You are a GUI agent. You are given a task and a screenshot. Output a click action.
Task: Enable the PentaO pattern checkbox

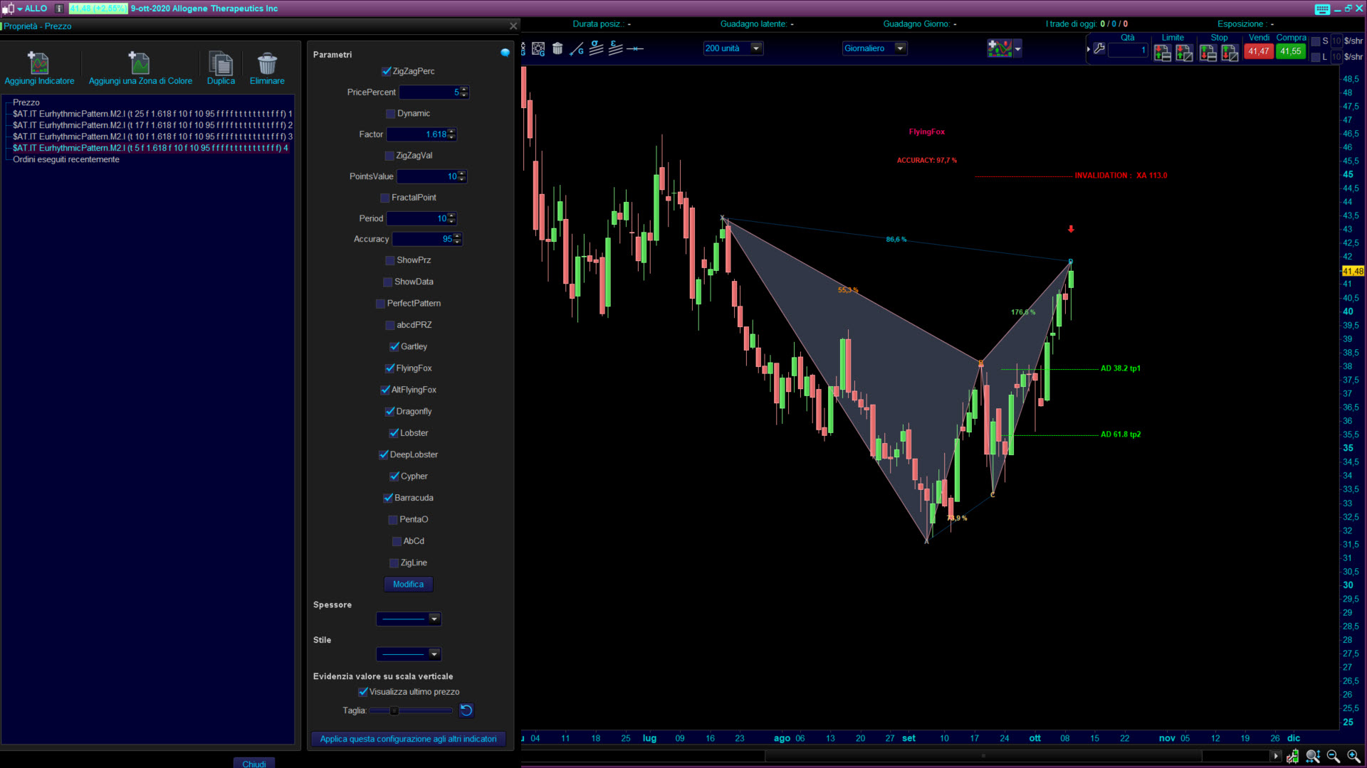[393, 520]
